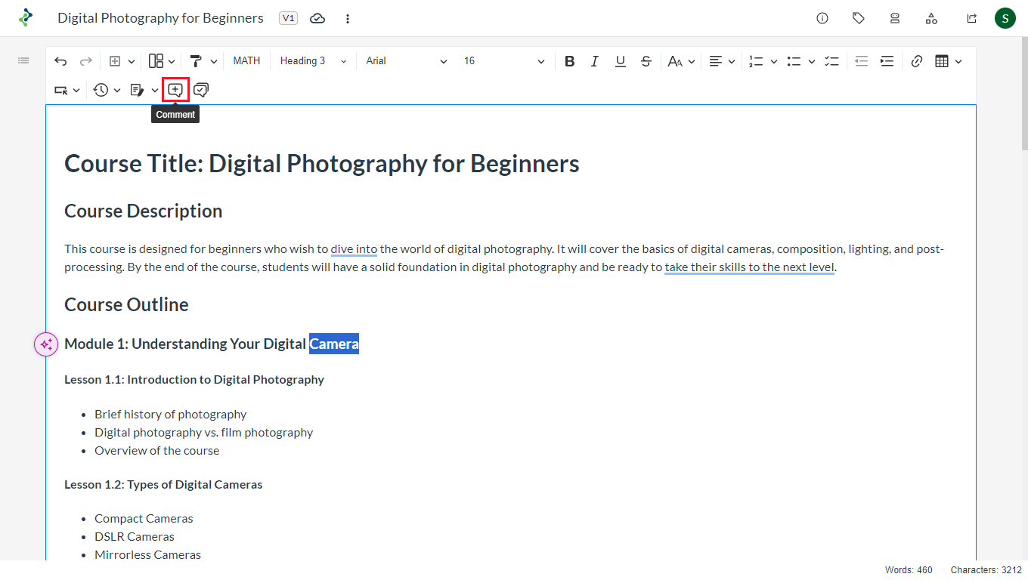
Task: Toggle italic formatting
Action: coord(595,61)
